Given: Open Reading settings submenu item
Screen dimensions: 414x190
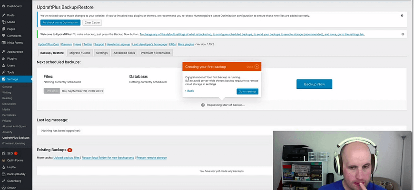Looking at the screenshot, I should [x=7, y=98].
